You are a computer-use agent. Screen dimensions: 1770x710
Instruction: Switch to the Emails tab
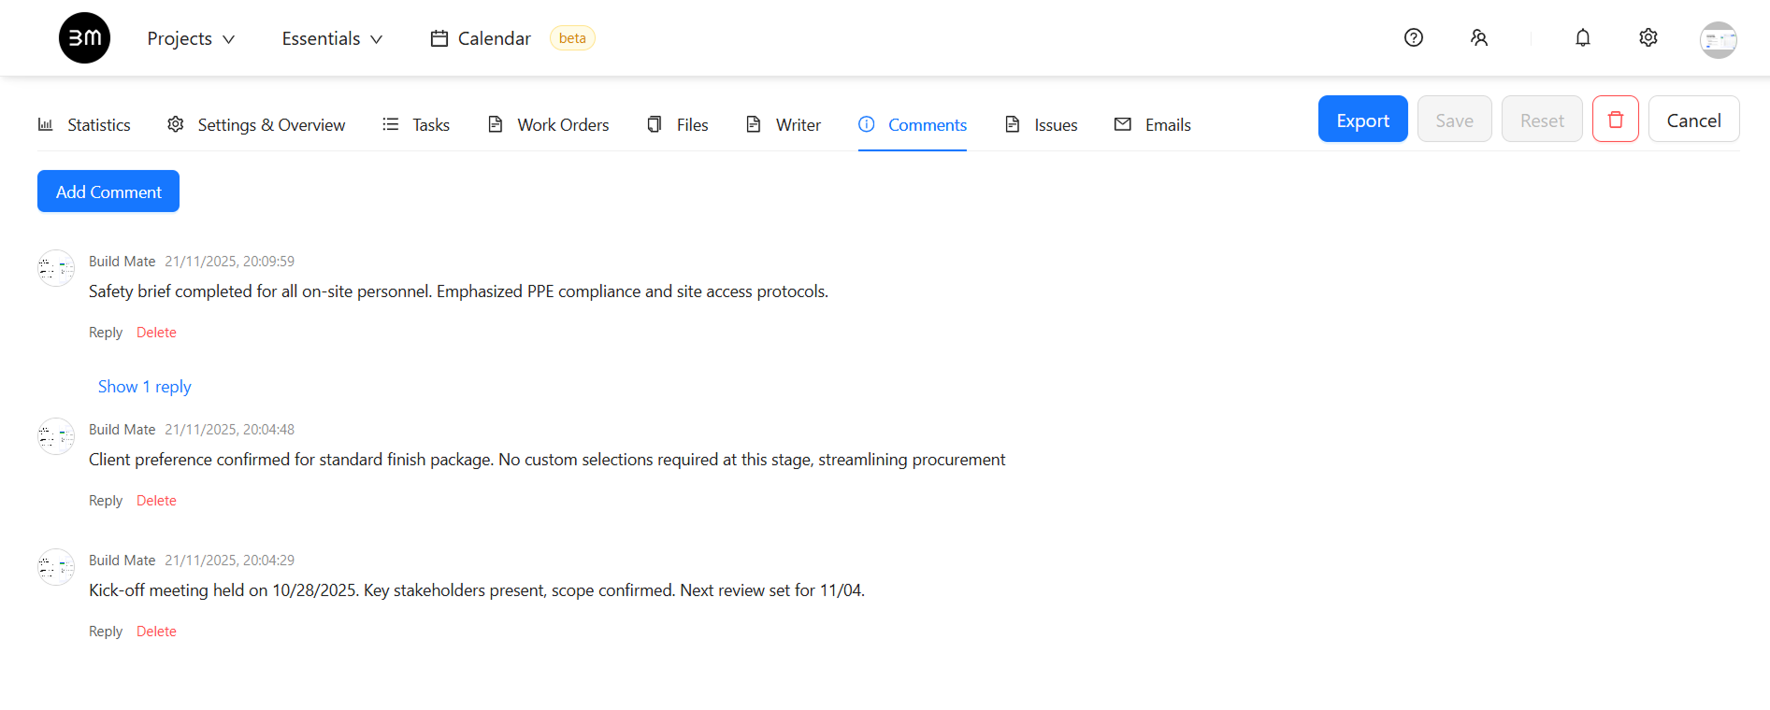click(x=1153, y=124)
